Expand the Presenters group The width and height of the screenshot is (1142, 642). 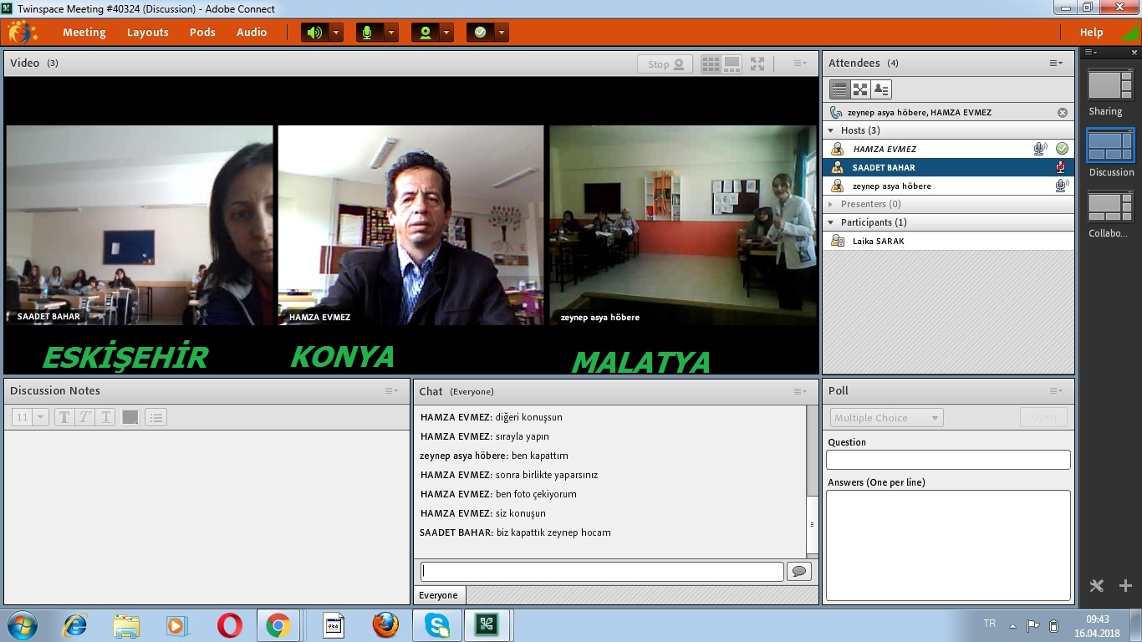(x=831, y=204)
